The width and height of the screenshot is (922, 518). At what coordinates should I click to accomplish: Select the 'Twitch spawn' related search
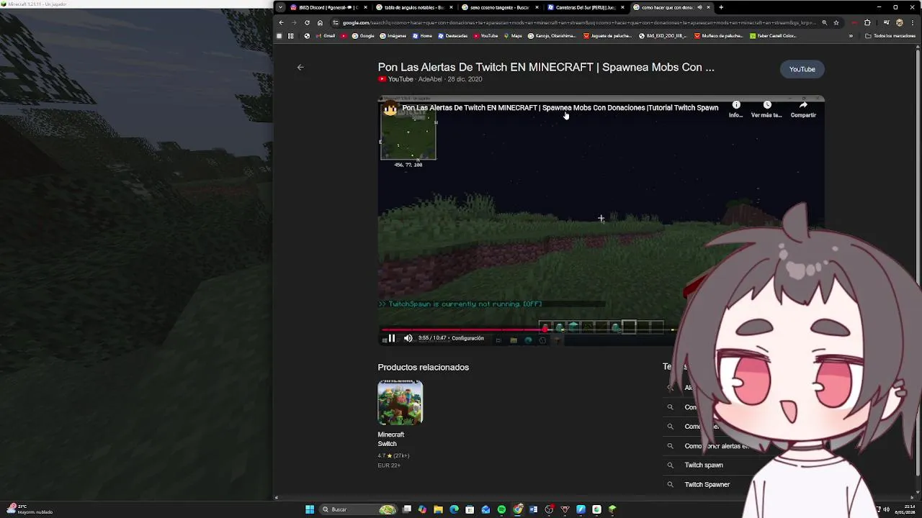pos(704,465)
